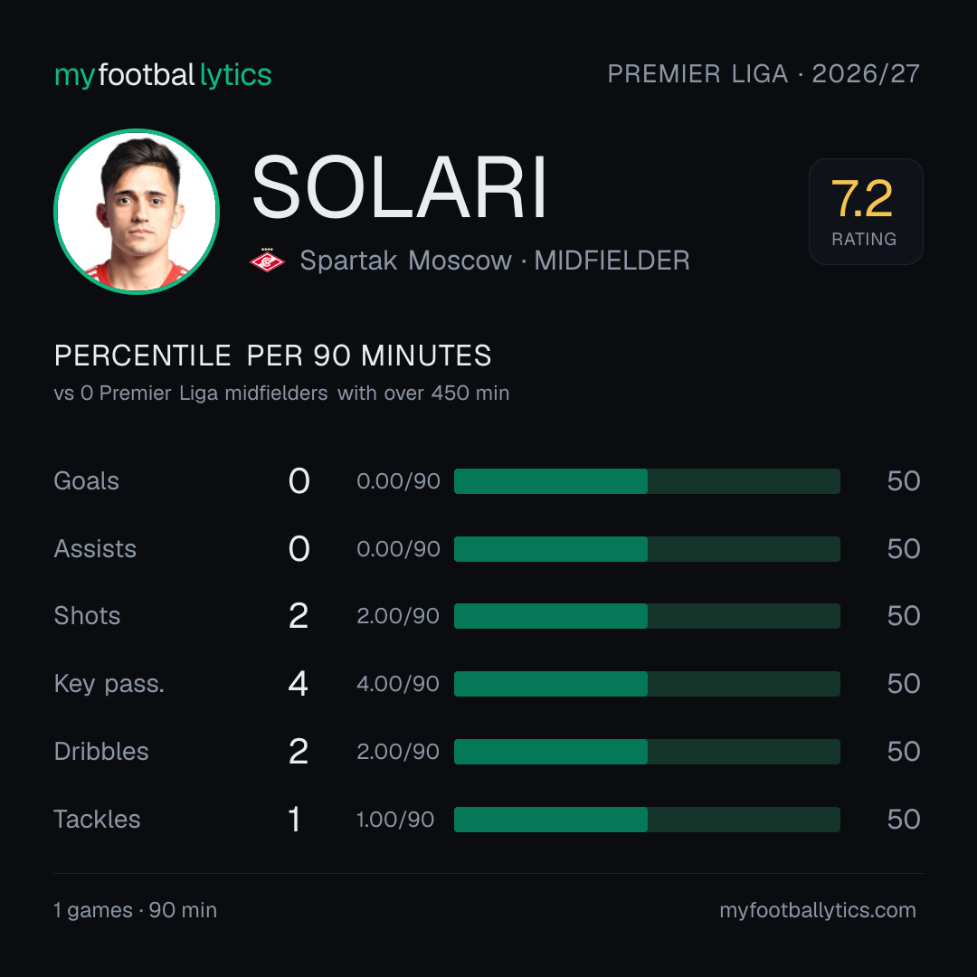The width and height of the screenshot is (977, 977).
Task: Click the Goals percentile bar
Action: click(x=647, y=481)
